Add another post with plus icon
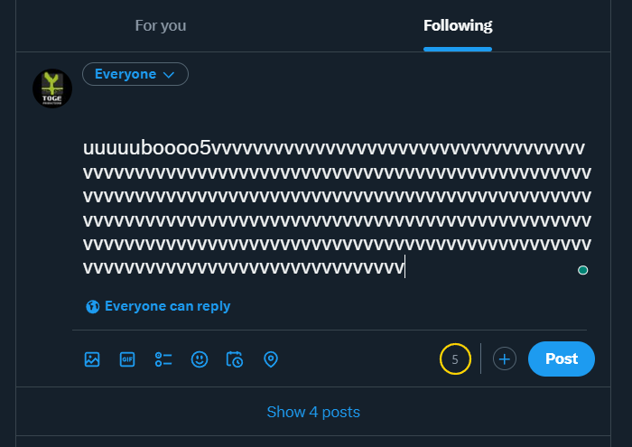The width and height of the screenshot is (632, 447). click(504, 359)
